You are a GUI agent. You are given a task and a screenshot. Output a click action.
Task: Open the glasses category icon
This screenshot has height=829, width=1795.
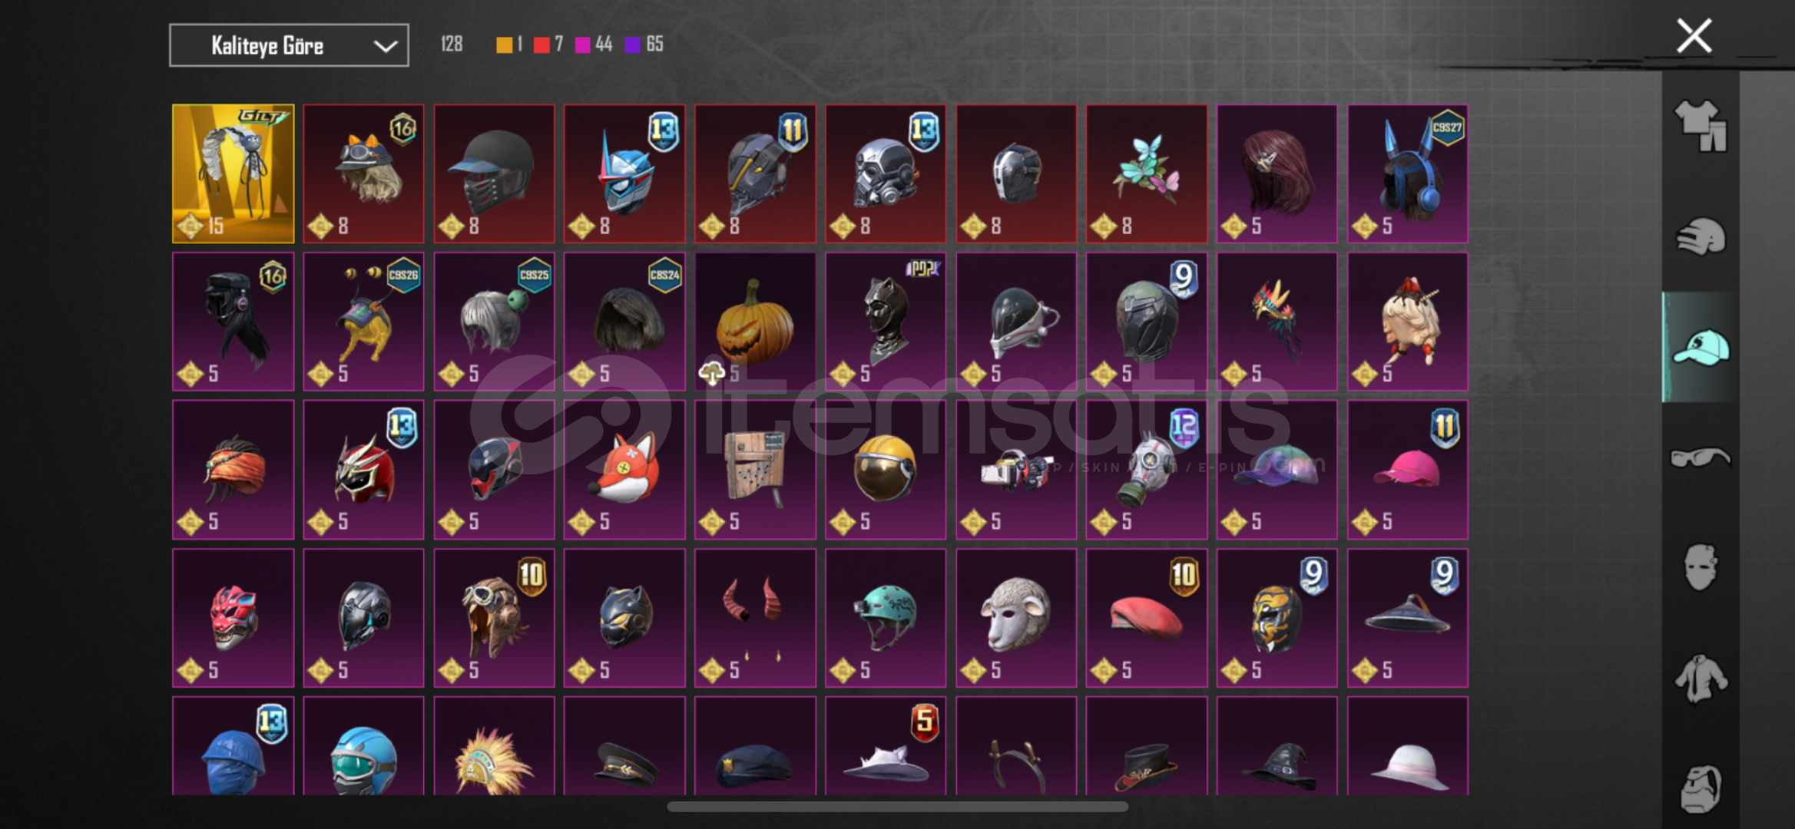tap(1701, 457)
